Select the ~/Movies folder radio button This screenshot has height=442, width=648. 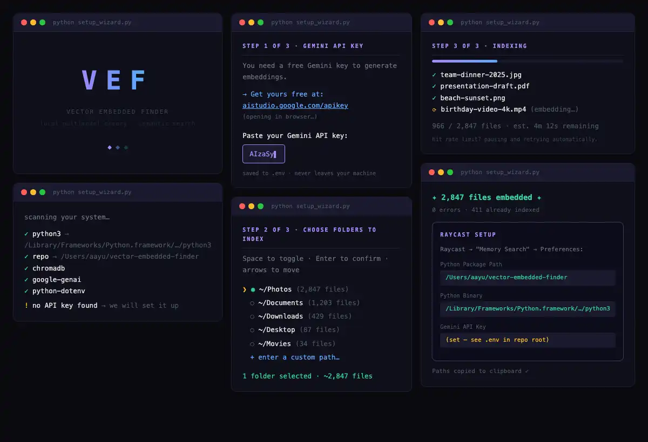point(252,344)
